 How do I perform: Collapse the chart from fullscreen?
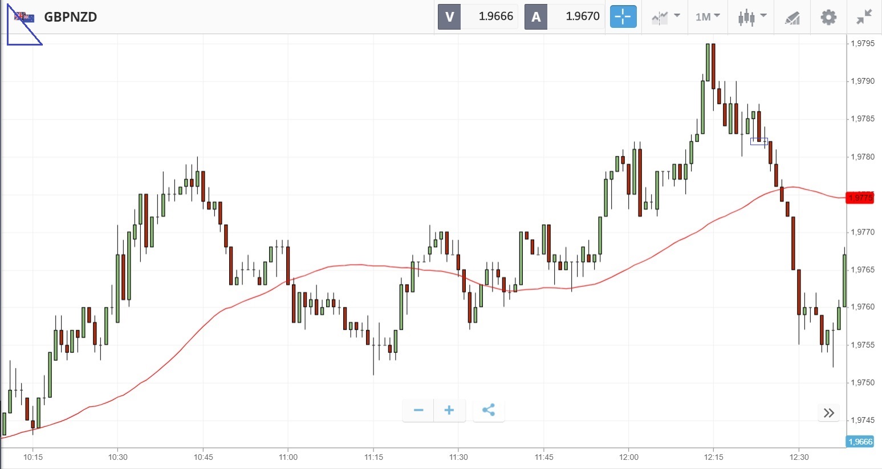864,17
